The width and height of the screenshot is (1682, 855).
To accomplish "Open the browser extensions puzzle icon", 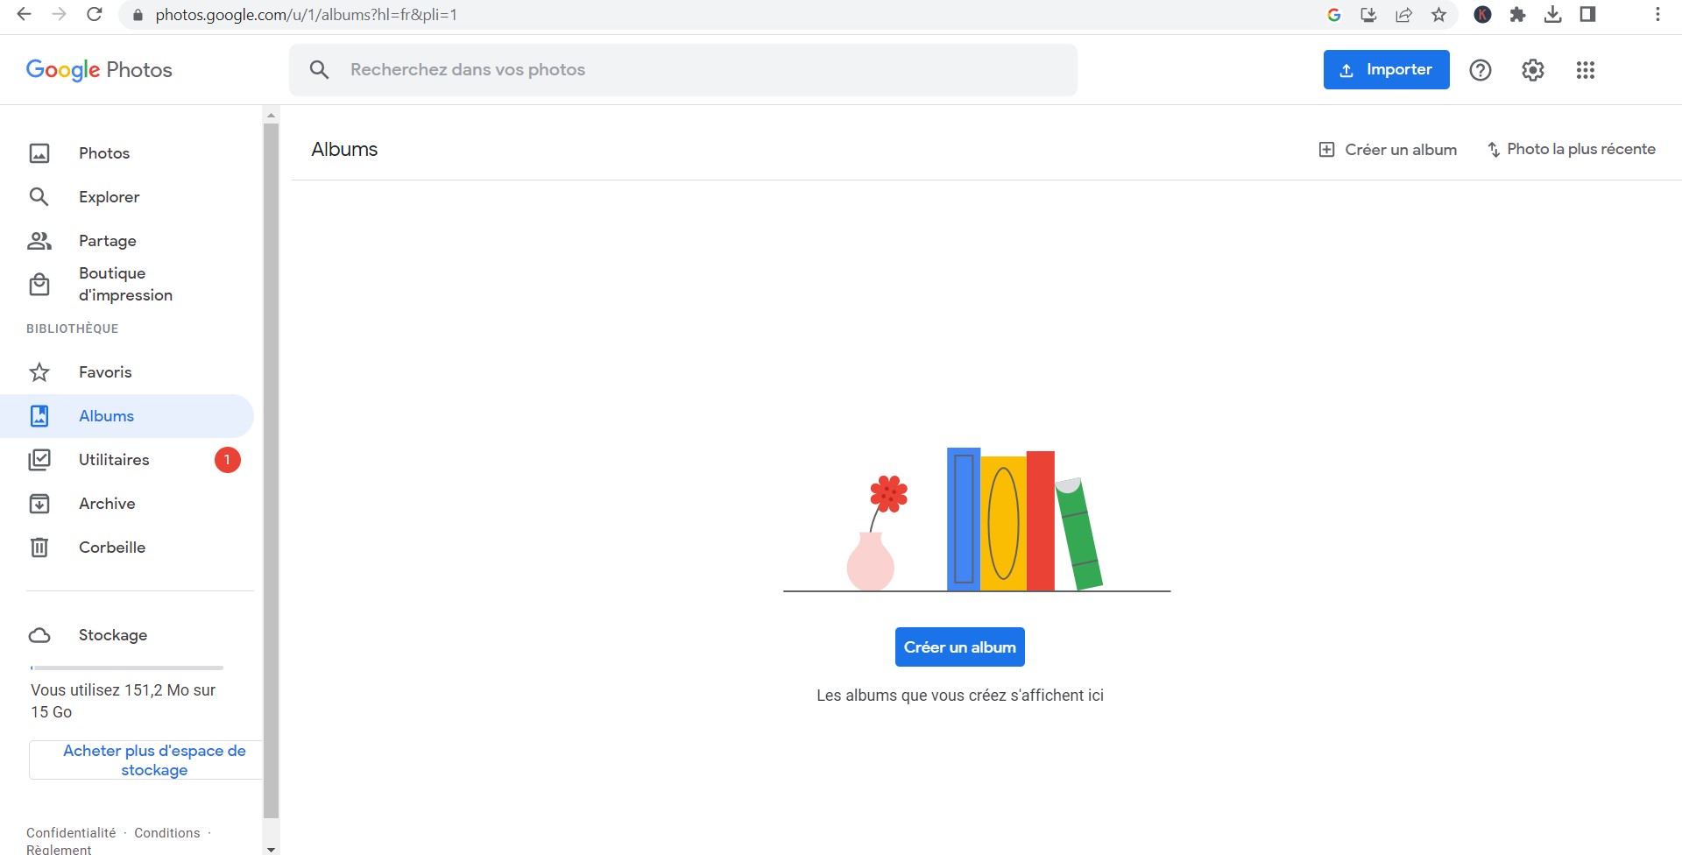I will point(1517,15).
